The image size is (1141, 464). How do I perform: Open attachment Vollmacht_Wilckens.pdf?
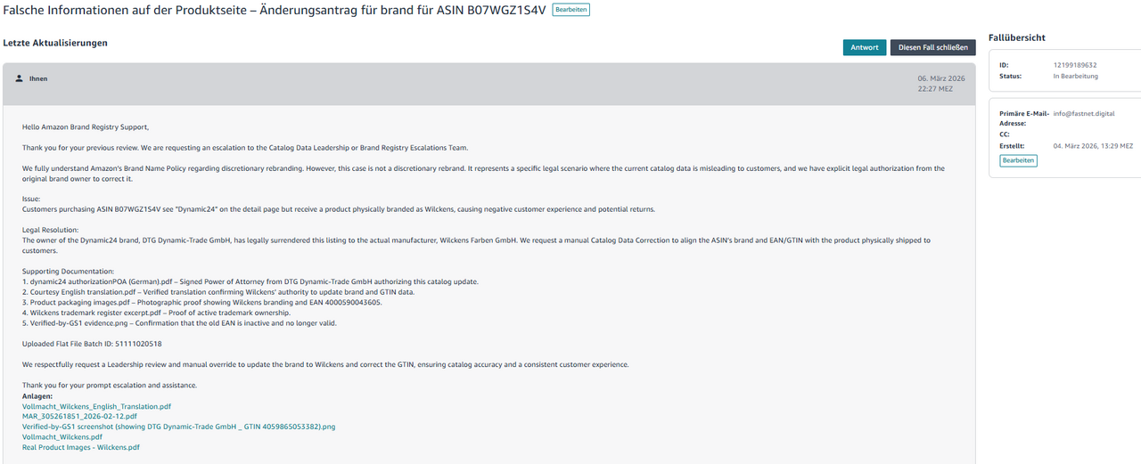coord(62,437)
